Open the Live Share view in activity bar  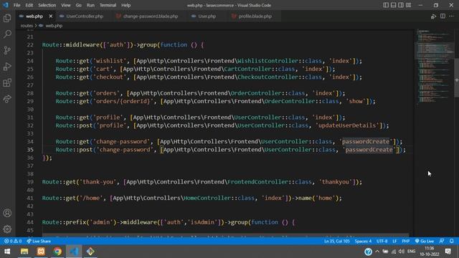tap(7, 99)
